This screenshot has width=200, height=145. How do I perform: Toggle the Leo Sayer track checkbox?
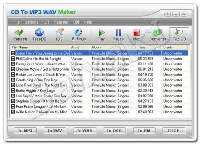pos(13,96)
